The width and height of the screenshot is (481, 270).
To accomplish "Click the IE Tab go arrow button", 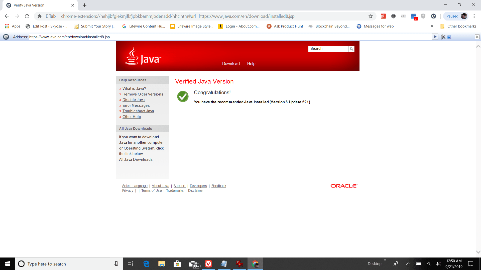I will click(435, 37).
